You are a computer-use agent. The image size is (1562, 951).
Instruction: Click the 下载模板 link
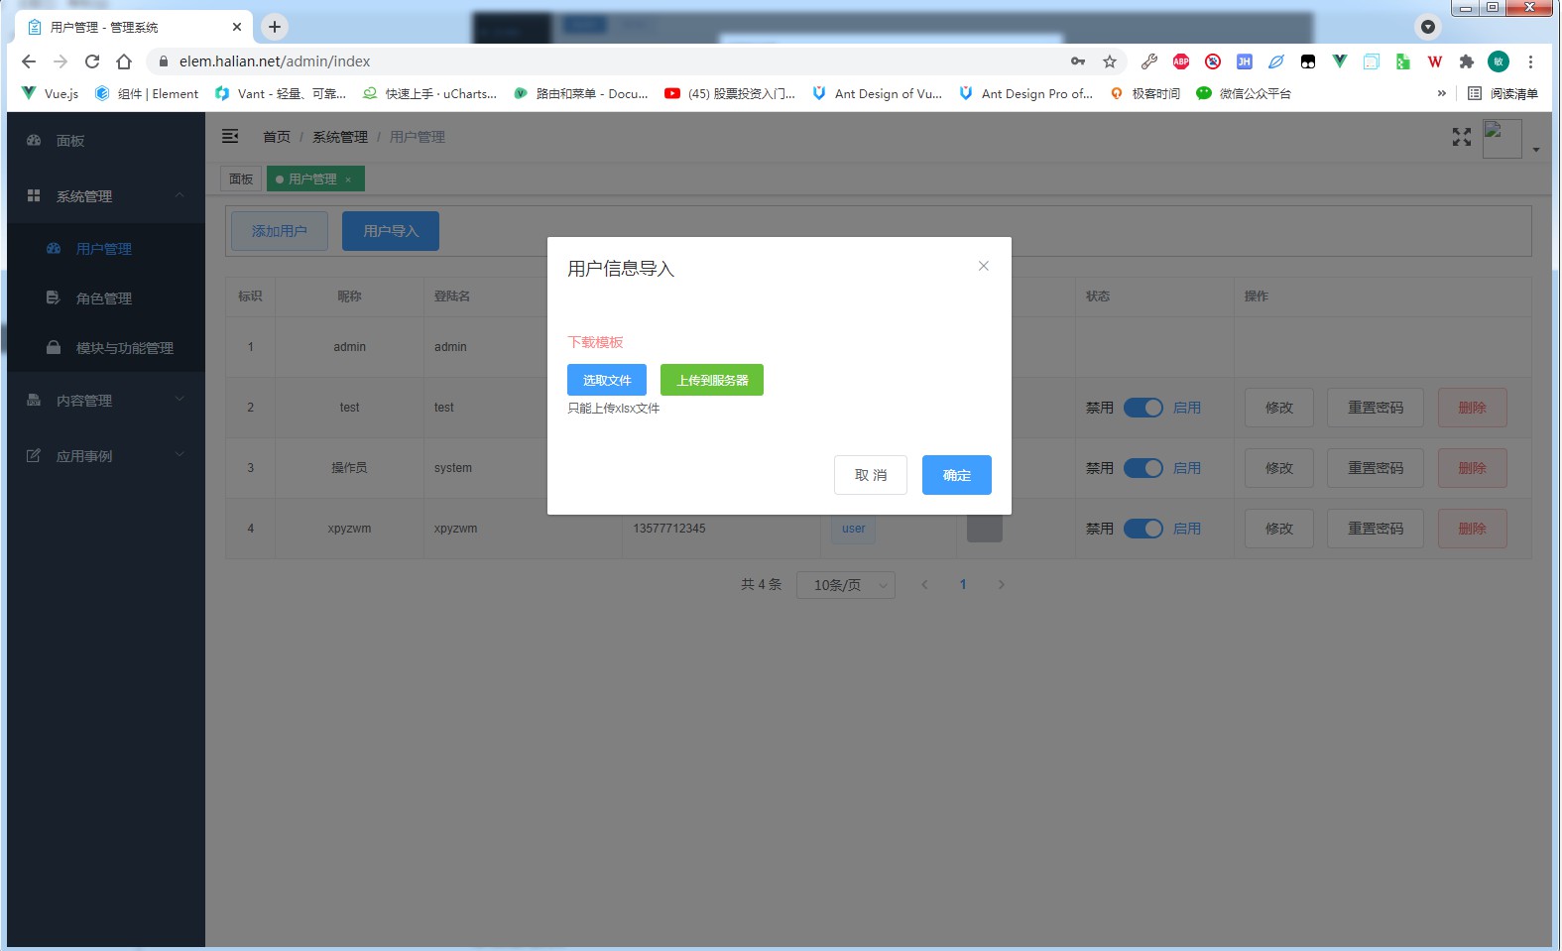coord(595,342)
